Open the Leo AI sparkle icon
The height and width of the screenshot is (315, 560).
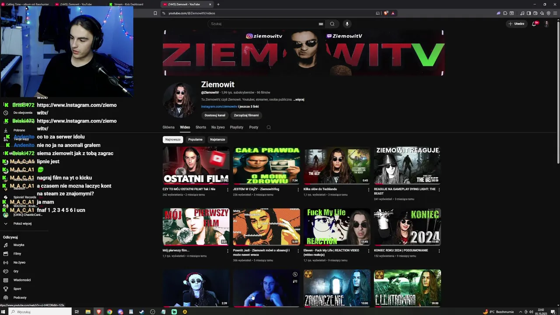[x=542, y=13]
